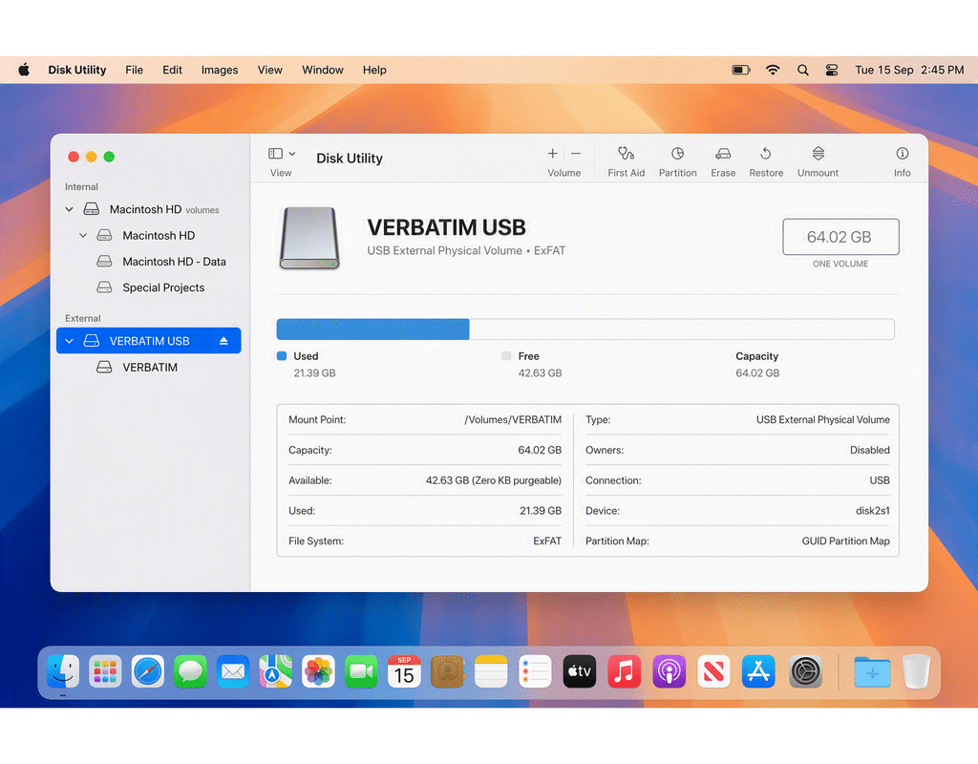Open the Mail app
Image resolution: width=978 pixels, height=764 pixels.
point(233,671)
